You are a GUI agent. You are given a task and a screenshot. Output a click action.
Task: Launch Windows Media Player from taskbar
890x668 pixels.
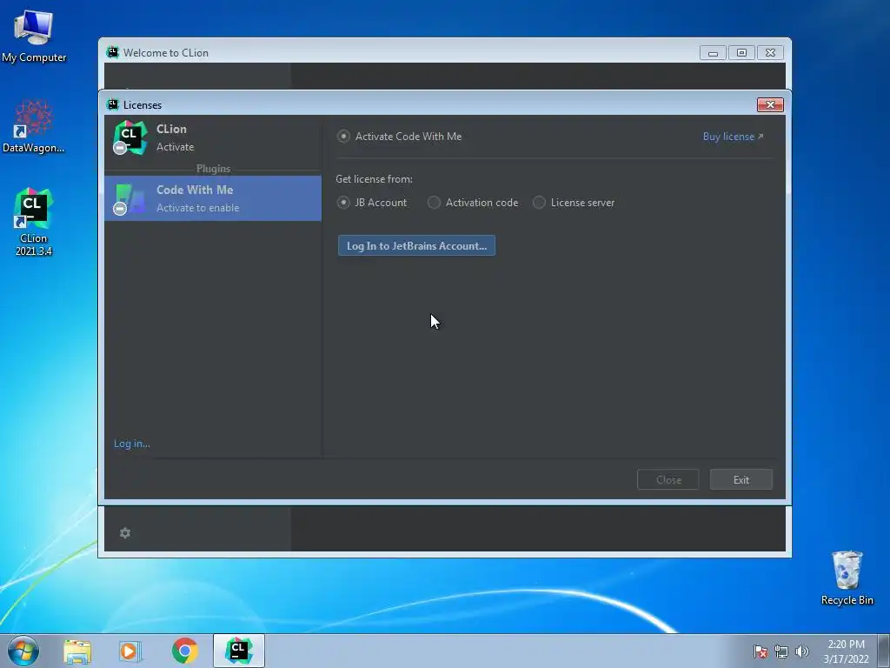point(130,651)
